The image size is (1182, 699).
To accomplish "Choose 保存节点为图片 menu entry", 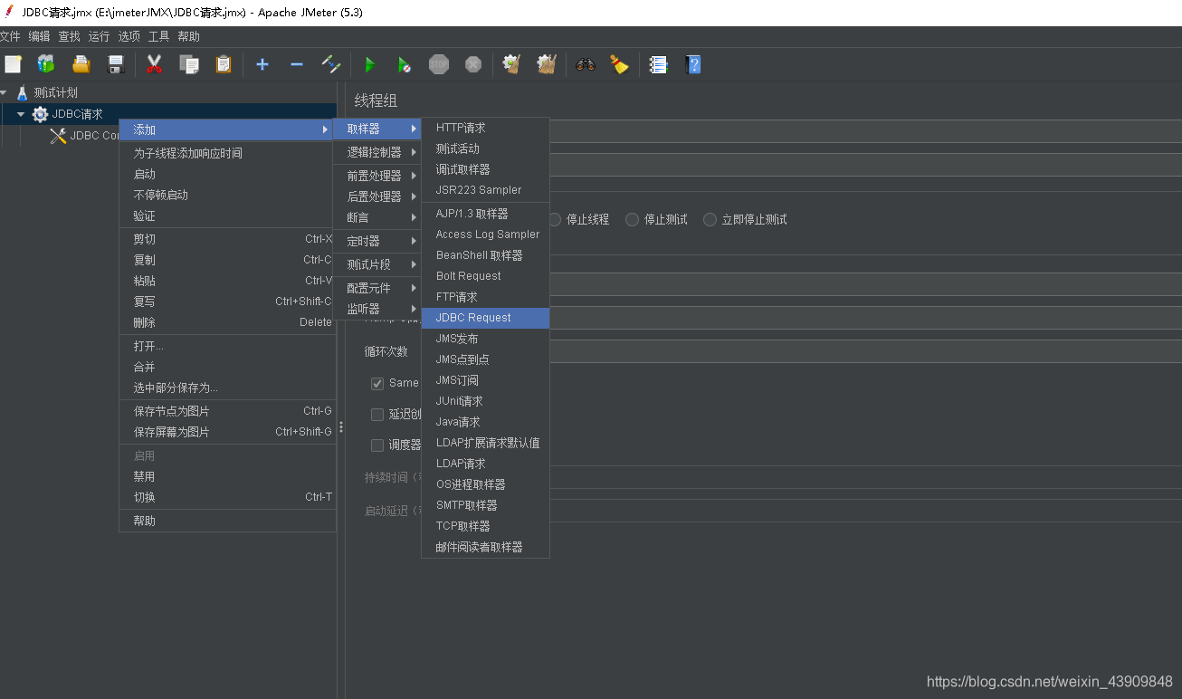I will [227, 411].
